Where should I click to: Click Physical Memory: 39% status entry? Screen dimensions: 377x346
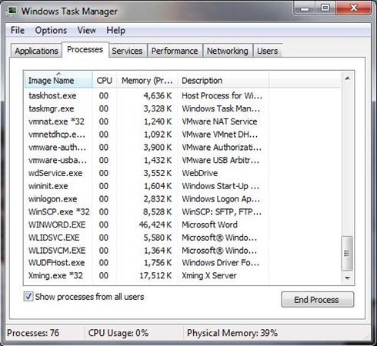(232, 333)
